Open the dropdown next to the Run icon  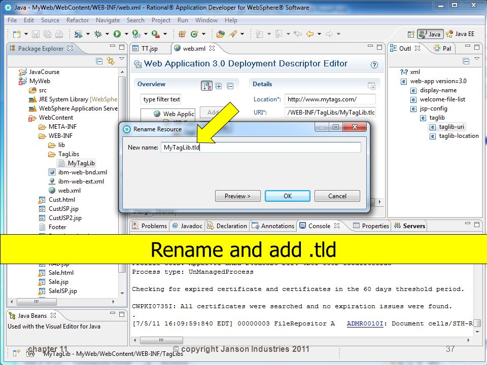coord(126,34)
